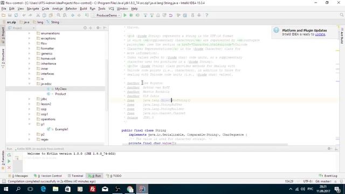Open the Event Log button
The width and height of the screenshot is (345, 194).
[x=328, y=176]
